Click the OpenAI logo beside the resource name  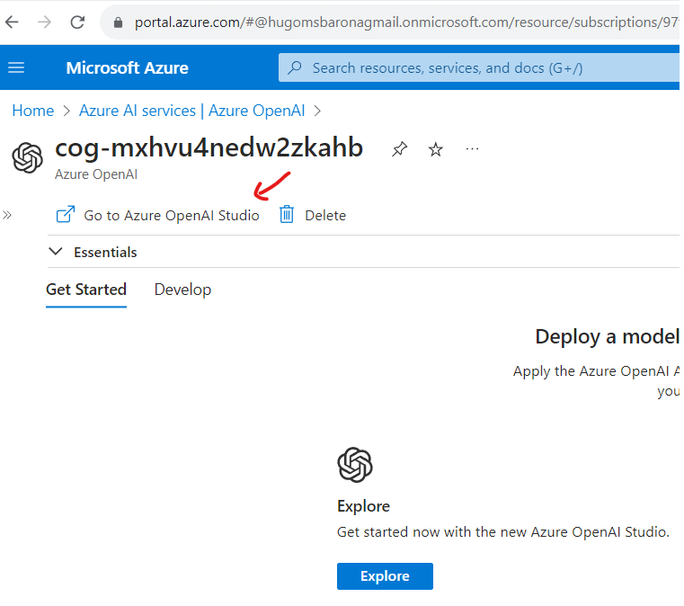(x=27, y=157)
